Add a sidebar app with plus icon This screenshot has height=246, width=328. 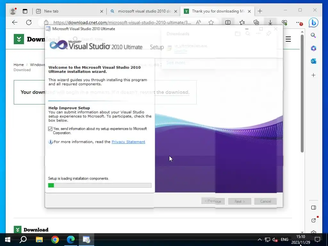click(313, 75)
